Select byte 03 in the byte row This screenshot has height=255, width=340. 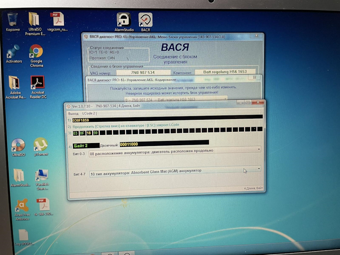[75, 133]
